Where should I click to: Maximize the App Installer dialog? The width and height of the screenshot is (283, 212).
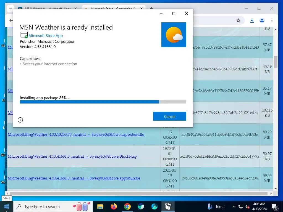[174, 14]
